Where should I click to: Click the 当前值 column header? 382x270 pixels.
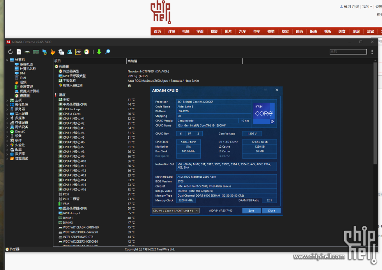(184, 61)
